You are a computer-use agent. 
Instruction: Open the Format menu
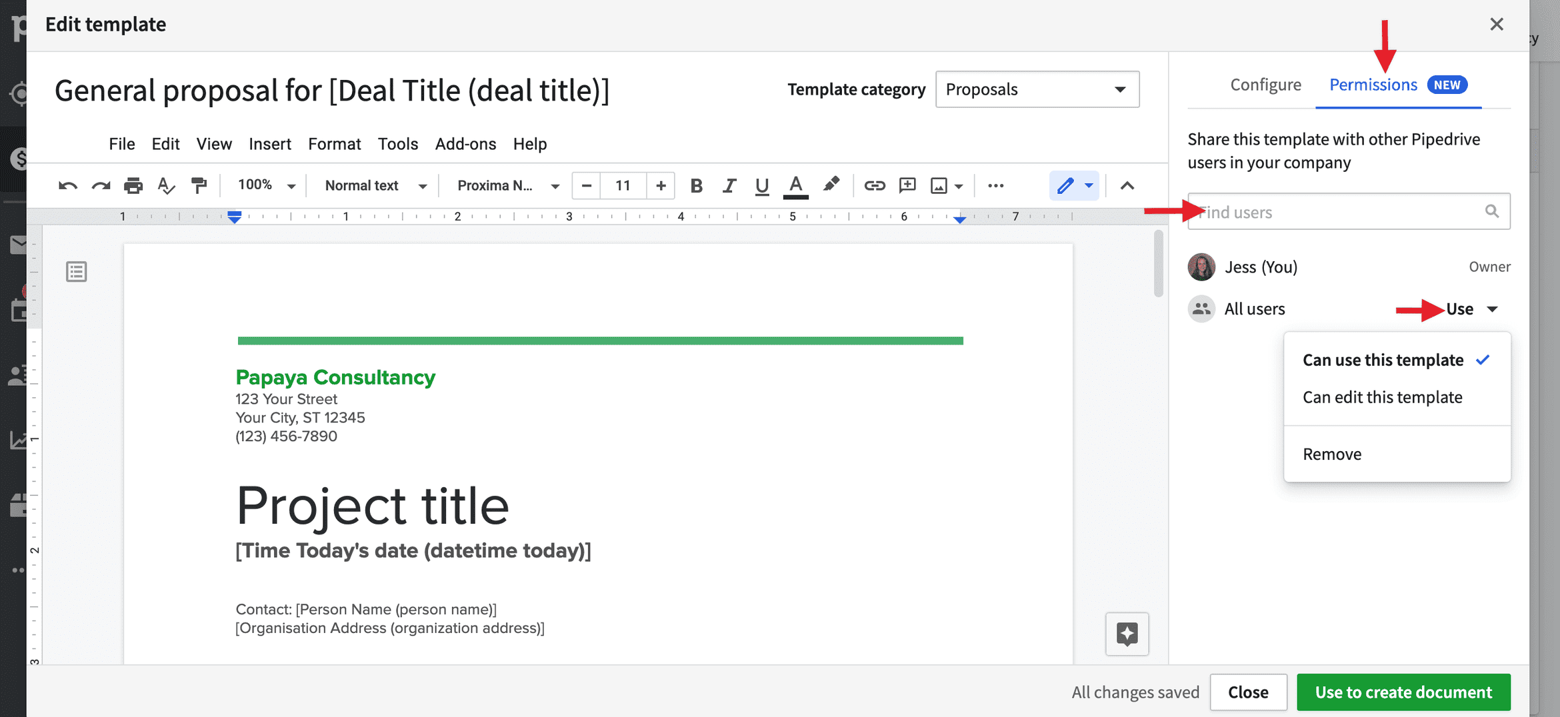coord(335,144)
